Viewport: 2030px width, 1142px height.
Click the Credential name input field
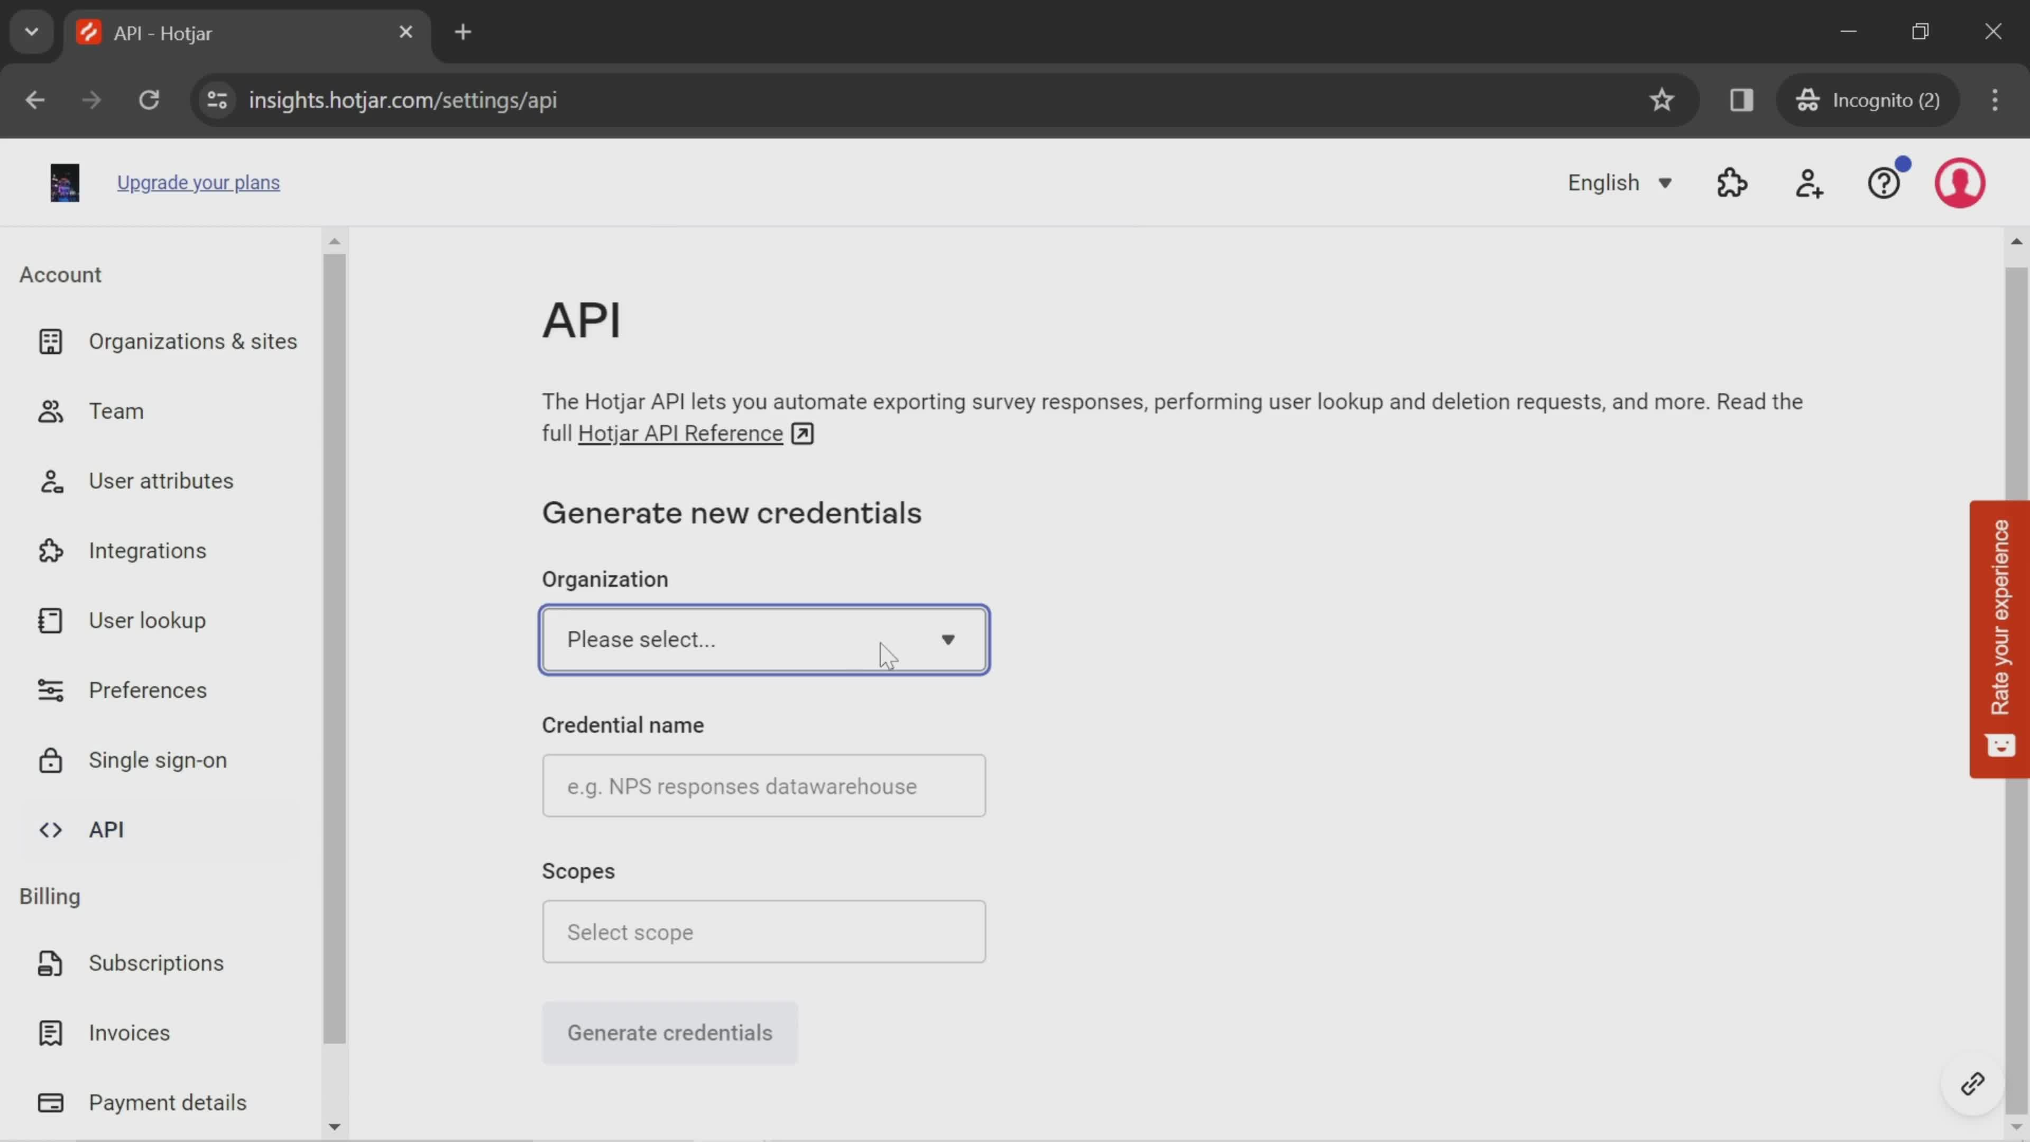coord(764,786)
